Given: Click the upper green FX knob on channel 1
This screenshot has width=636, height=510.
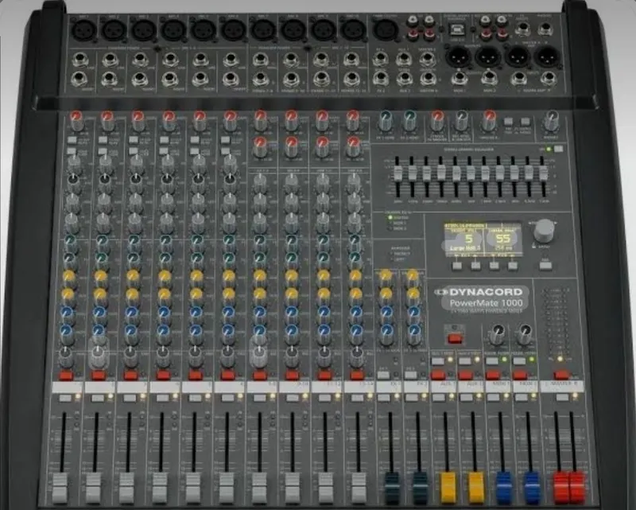Looking at the screenshot, I should 71,241.
